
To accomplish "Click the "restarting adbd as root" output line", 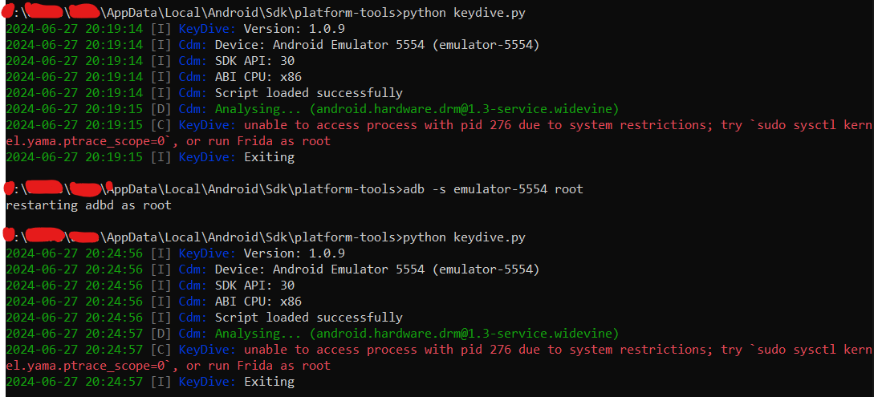I will tap(88, 205).
